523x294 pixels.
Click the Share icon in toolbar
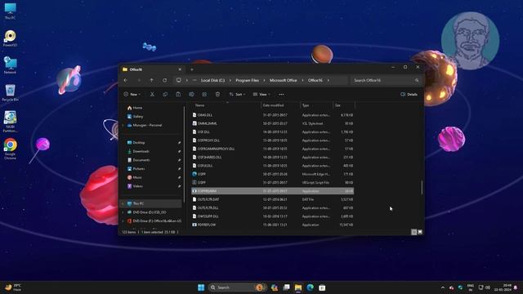tap(204, 95)
